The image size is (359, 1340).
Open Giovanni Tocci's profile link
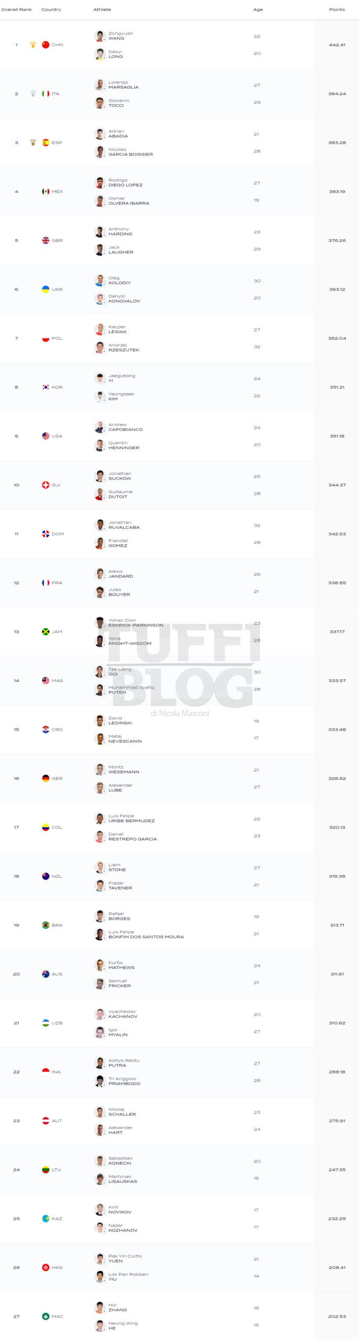pyautogui.click(x=119, y=103)
